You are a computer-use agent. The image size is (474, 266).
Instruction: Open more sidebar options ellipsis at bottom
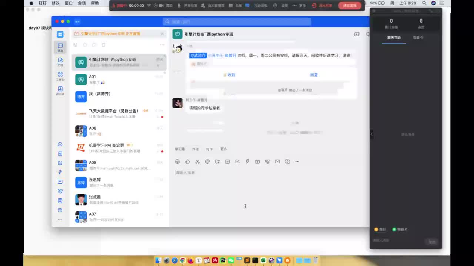point(60,219)
